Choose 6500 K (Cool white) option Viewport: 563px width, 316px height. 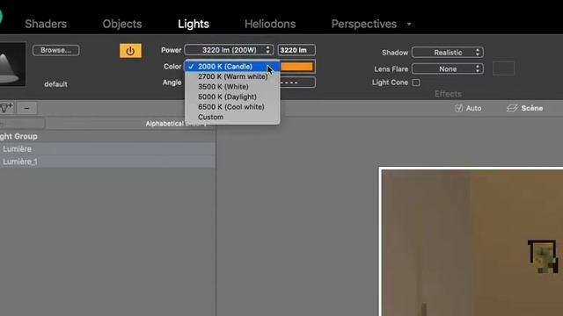click(232, 107)
